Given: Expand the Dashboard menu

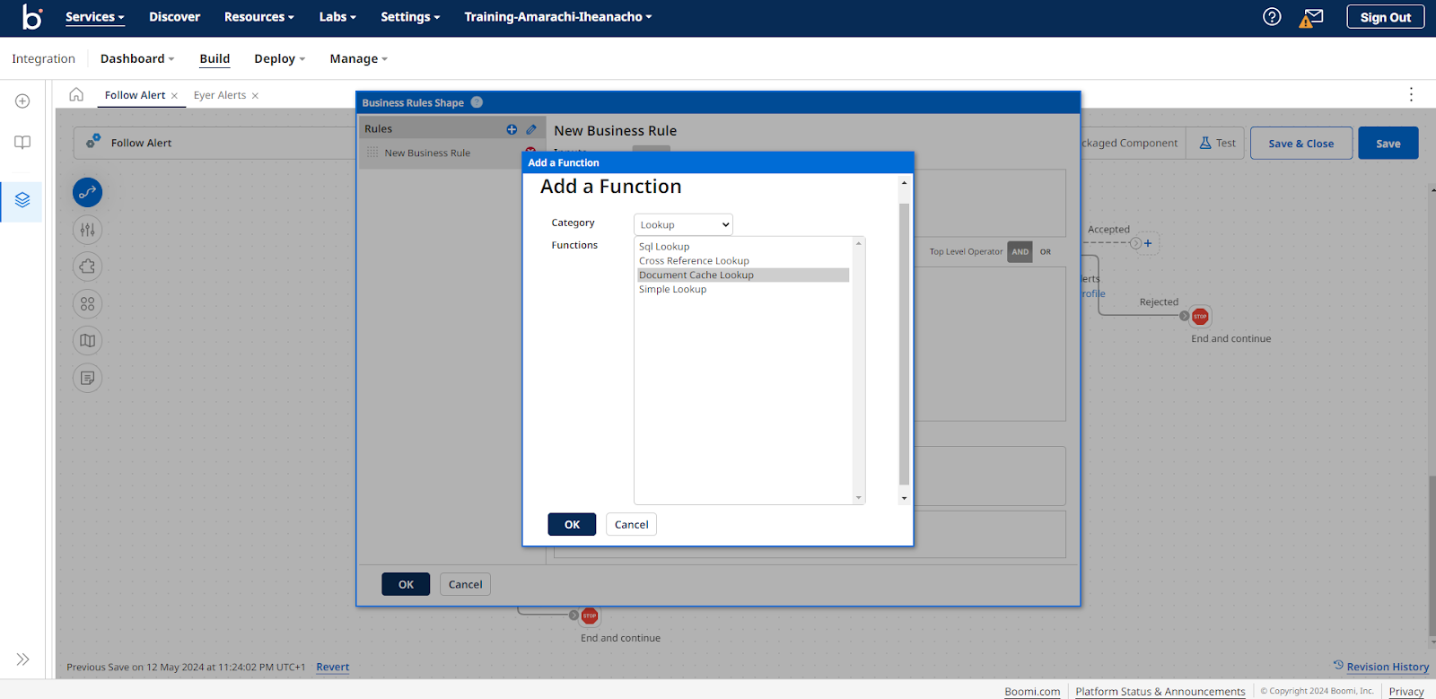Looking at the screenshot, I should pos(137,58).
